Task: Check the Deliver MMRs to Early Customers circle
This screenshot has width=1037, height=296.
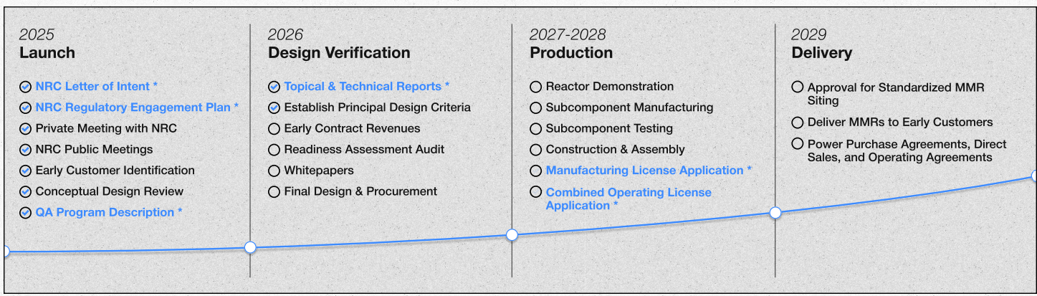Action: click(797, 123)
